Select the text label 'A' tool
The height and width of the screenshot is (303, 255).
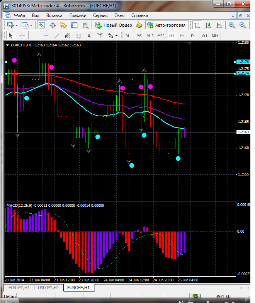[89, 36]
